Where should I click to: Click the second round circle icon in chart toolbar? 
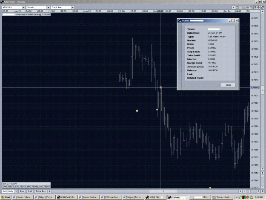(258, 7)
